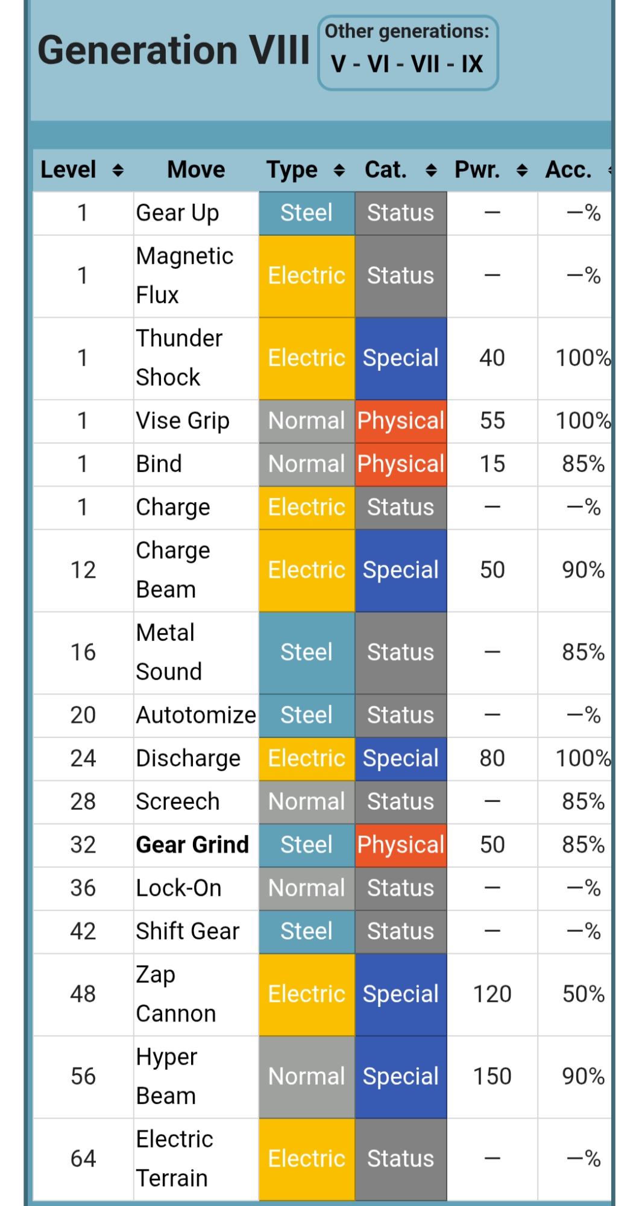639x1206 pixels.
Task: Open Generation IX learnset link
Action: pos(472,64)
